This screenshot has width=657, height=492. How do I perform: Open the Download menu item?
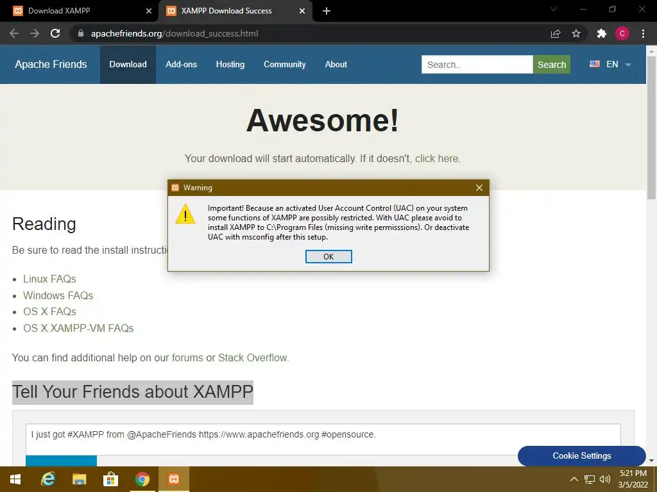pyautogui.click(x=128, y=65)
